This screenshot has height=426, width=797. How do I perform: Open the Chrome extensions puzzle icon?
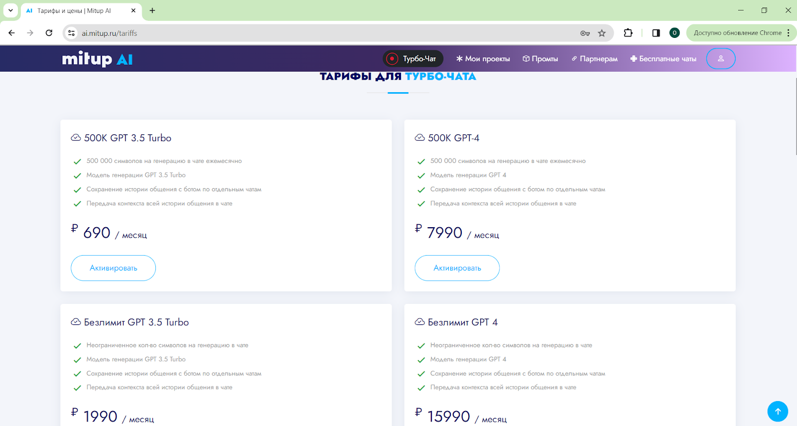click(628, 33)
